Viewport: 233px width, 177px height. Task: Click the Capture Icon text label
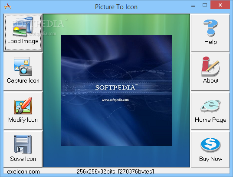coord(23,80)
